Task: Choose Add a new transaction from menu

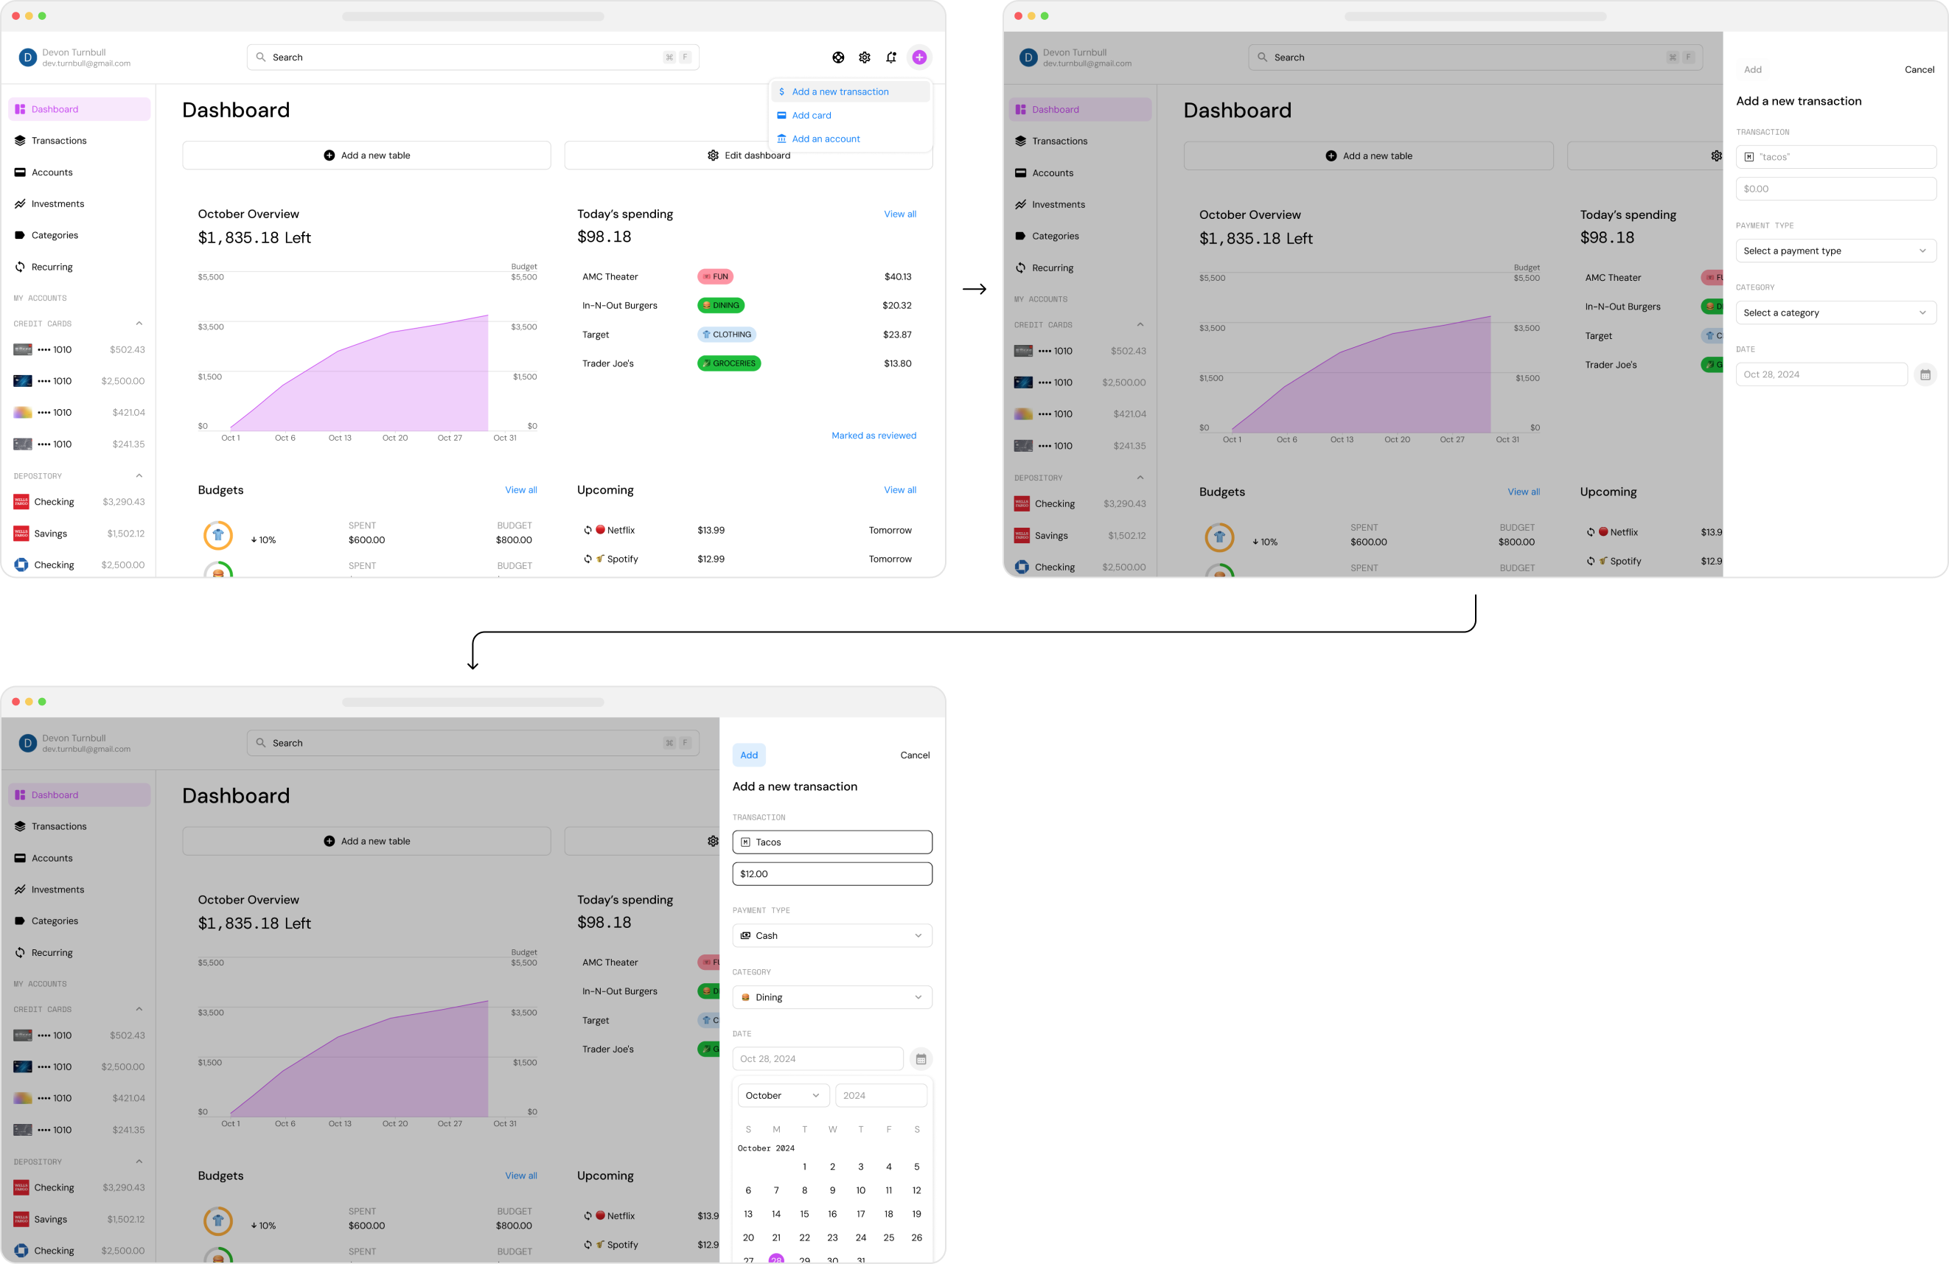Action: (x=850, y=91)
